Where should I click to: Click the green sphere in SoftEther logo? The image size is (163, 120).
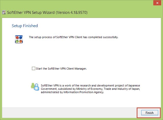pos(17,41)
